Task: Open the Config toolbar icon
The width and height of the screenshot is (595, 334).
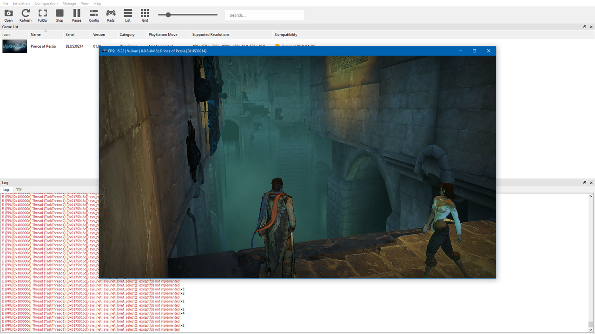Action: pos(93,15)
